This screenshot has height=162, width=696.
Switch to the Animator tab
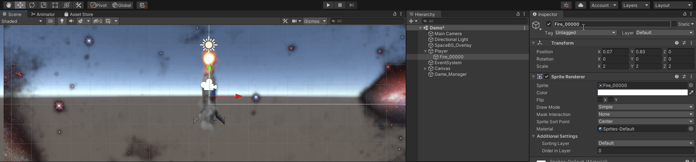point(43,14)
